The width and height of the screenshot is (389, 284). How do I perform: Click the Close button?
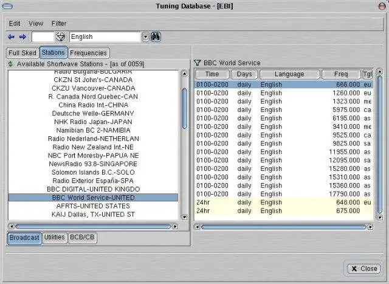click(x=363, y=269)
